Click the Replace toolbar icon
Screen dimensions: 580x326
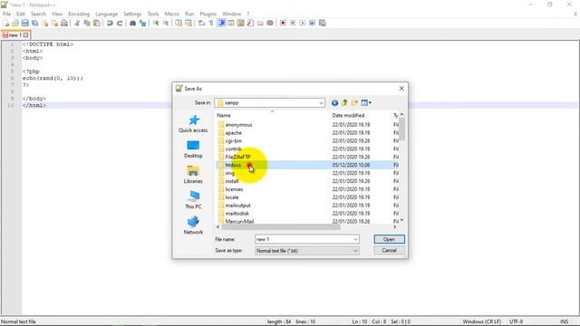(142, 23)
